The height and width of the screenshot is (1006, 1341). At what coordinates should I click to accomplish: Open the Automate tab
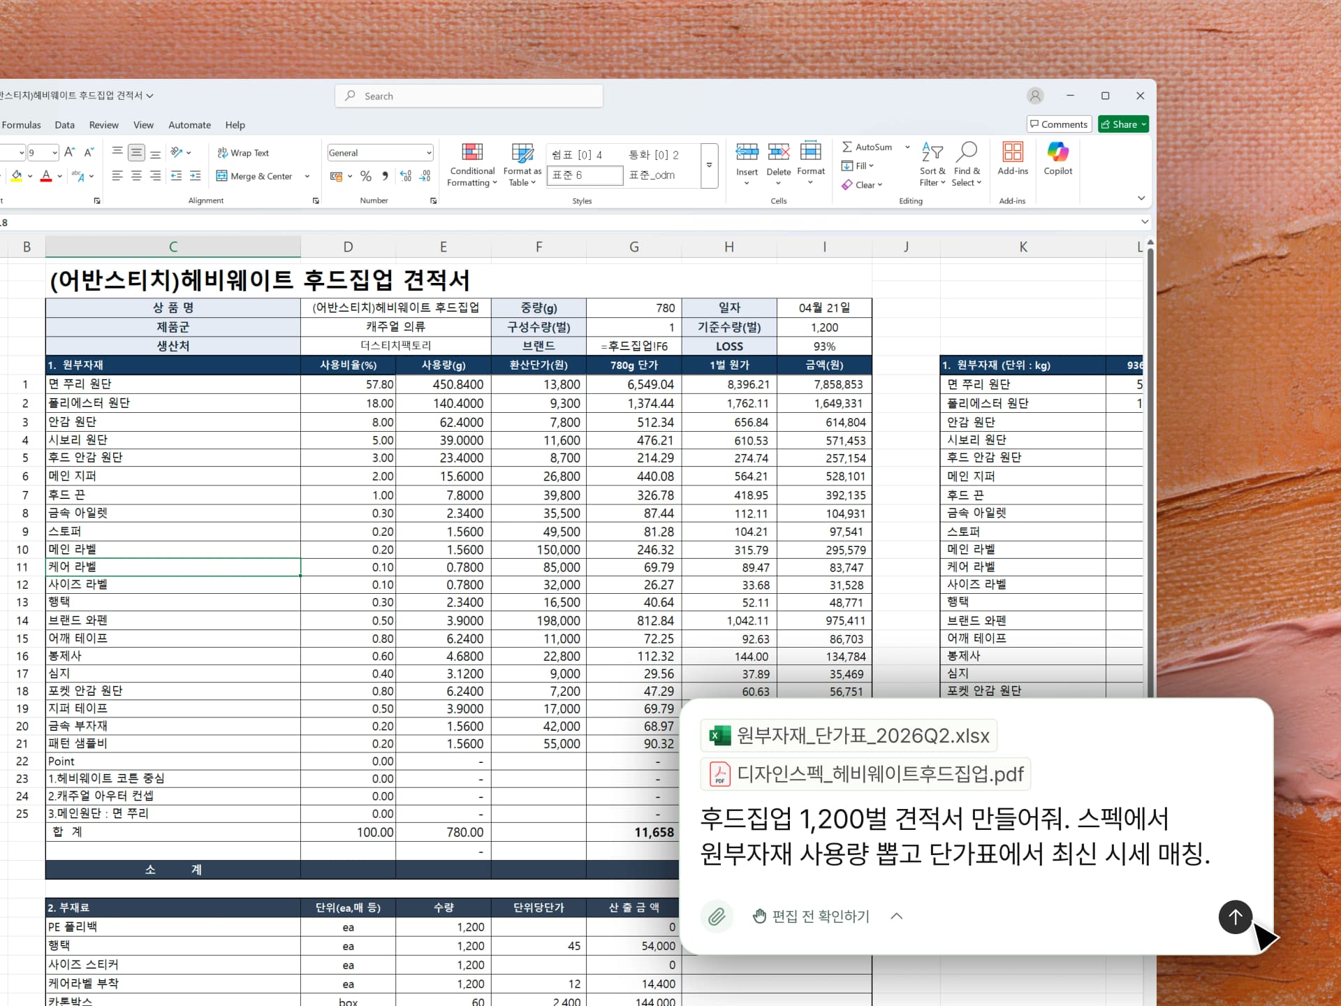pyautogui.click(x=189, y=125)
